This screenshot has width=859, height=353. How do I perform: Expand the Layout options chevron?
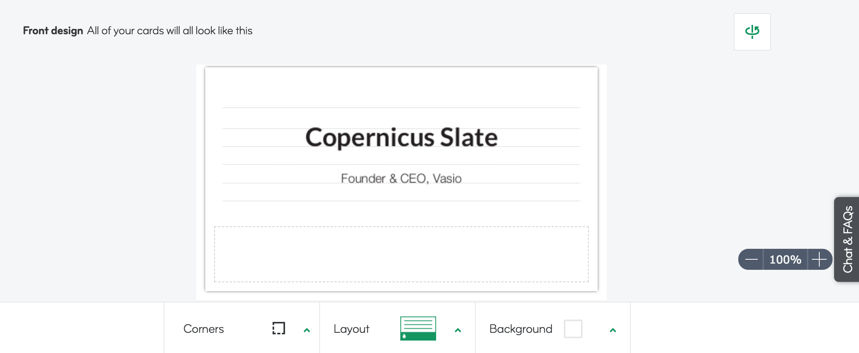458,330
